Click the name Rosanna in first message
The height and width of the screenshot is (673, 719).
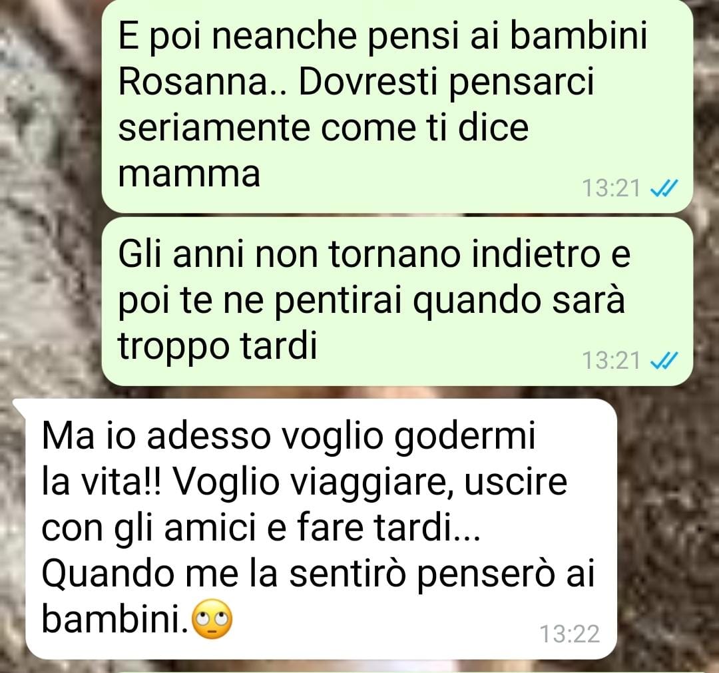193,82
